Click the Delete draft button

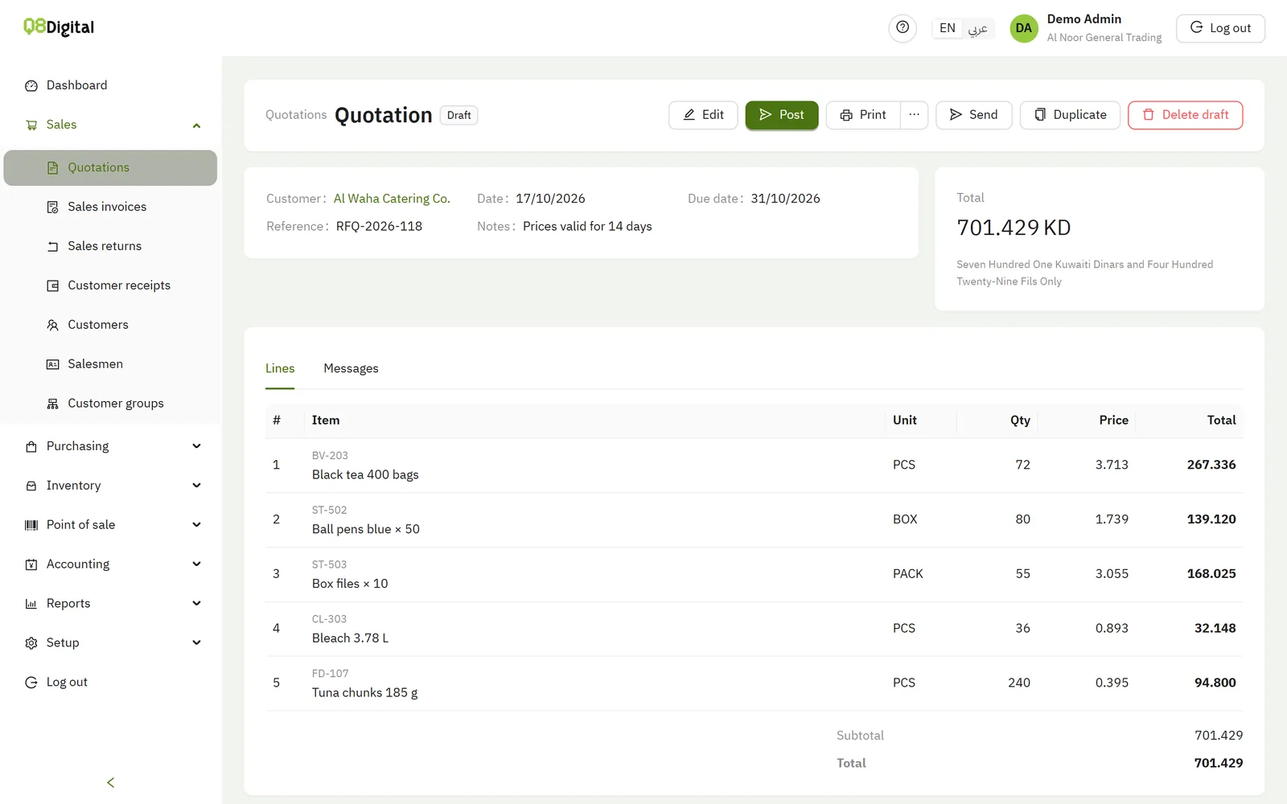coord(1185,115)
